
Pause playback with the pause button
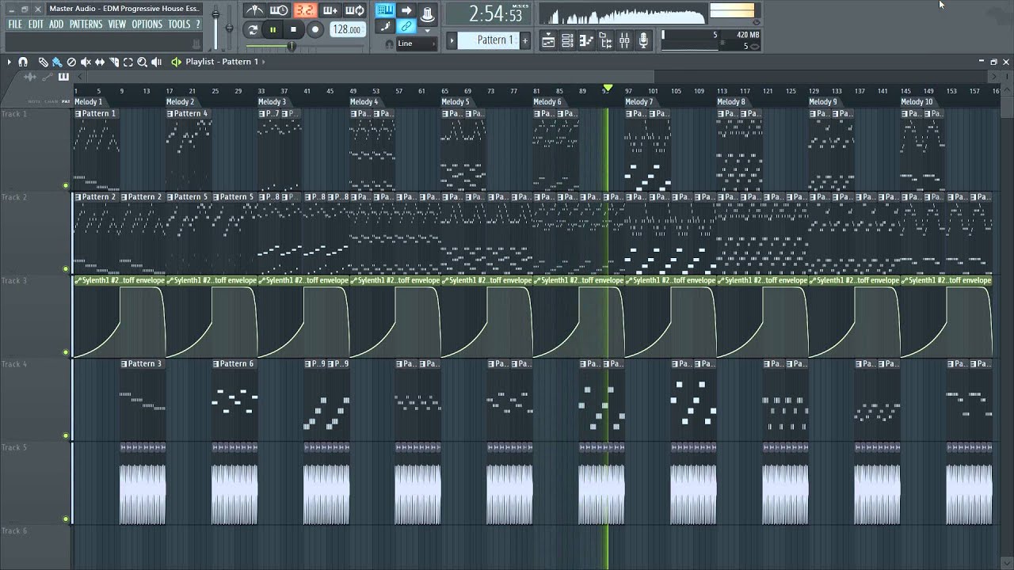(x=273, y=30)
